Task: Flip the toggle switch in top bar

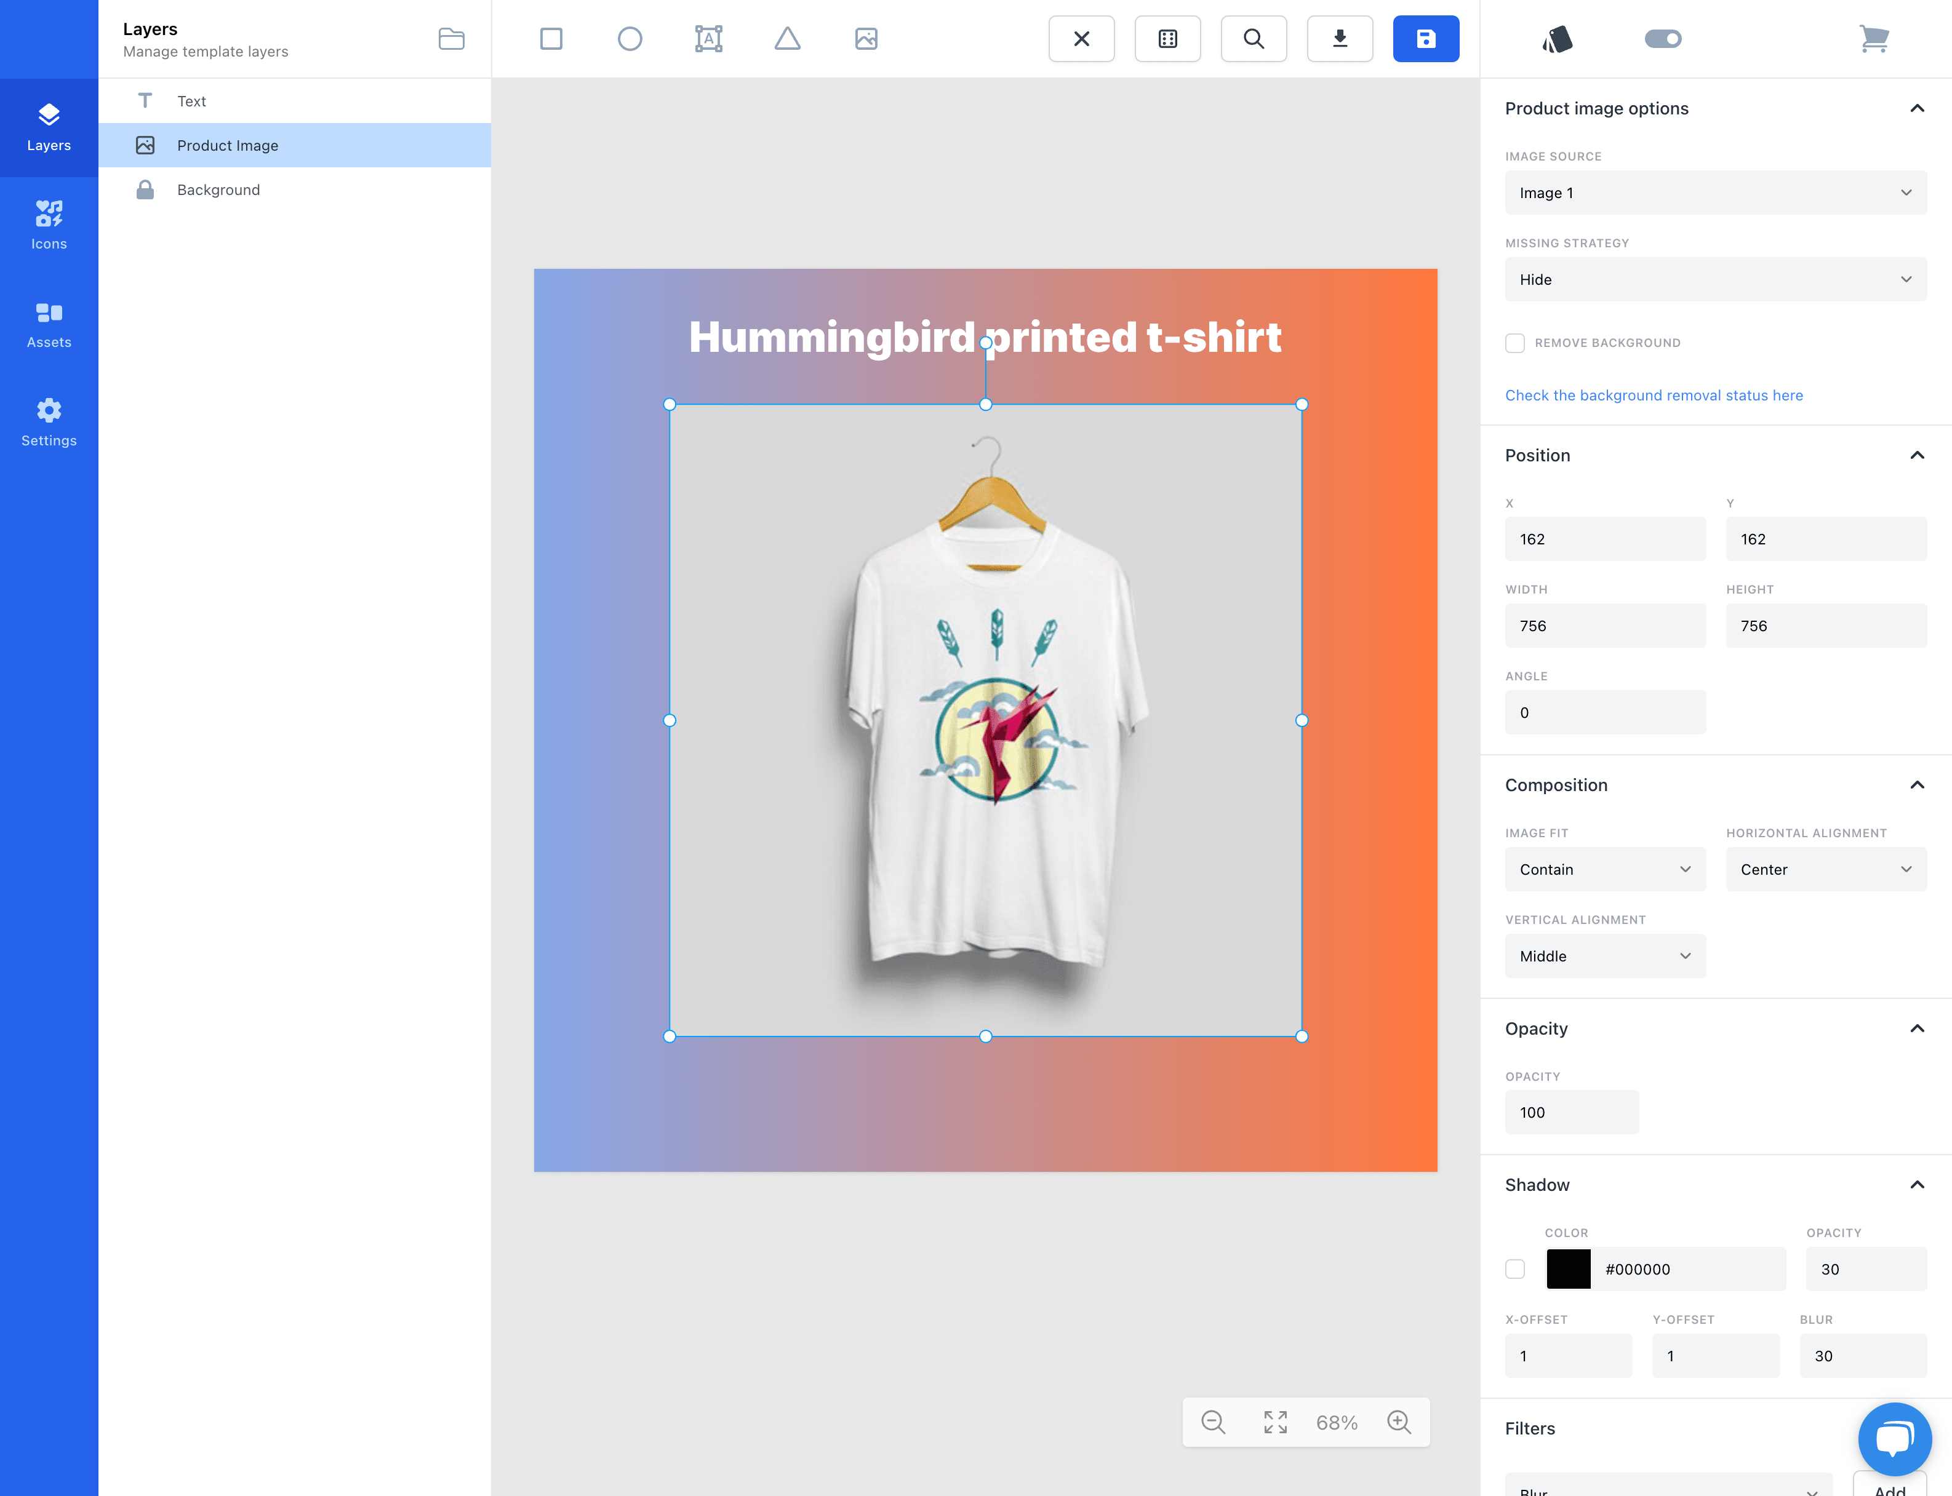Action: click(x=1662, y=38)
